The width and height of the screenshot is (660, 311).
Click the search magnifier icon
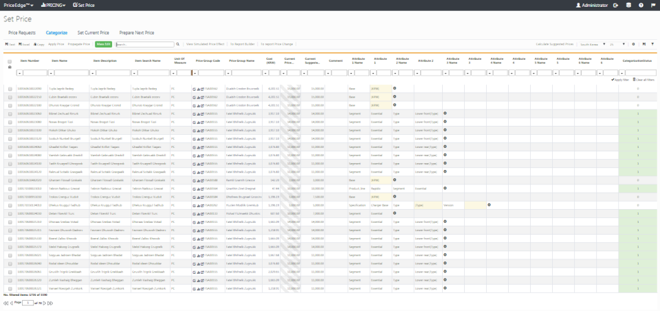177,44
